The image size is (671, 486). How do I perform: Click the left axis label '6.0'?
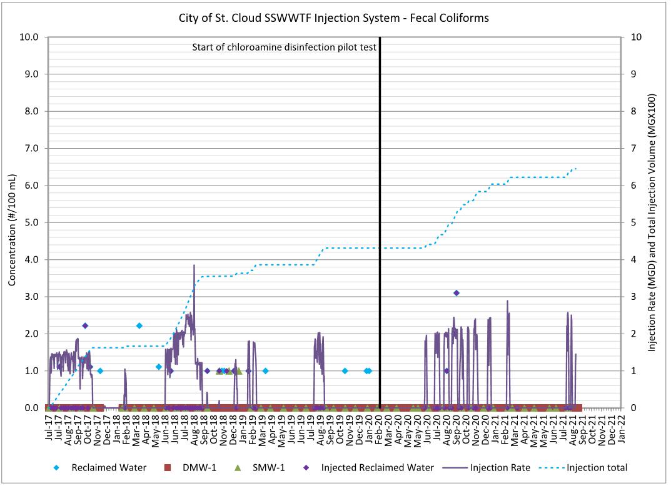(31, 186)
